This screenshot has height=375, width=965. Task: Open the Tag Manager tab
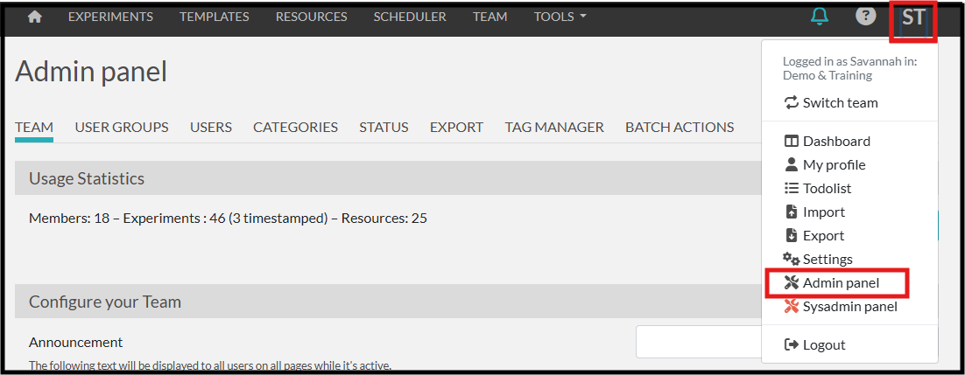[x=554, y=127]
